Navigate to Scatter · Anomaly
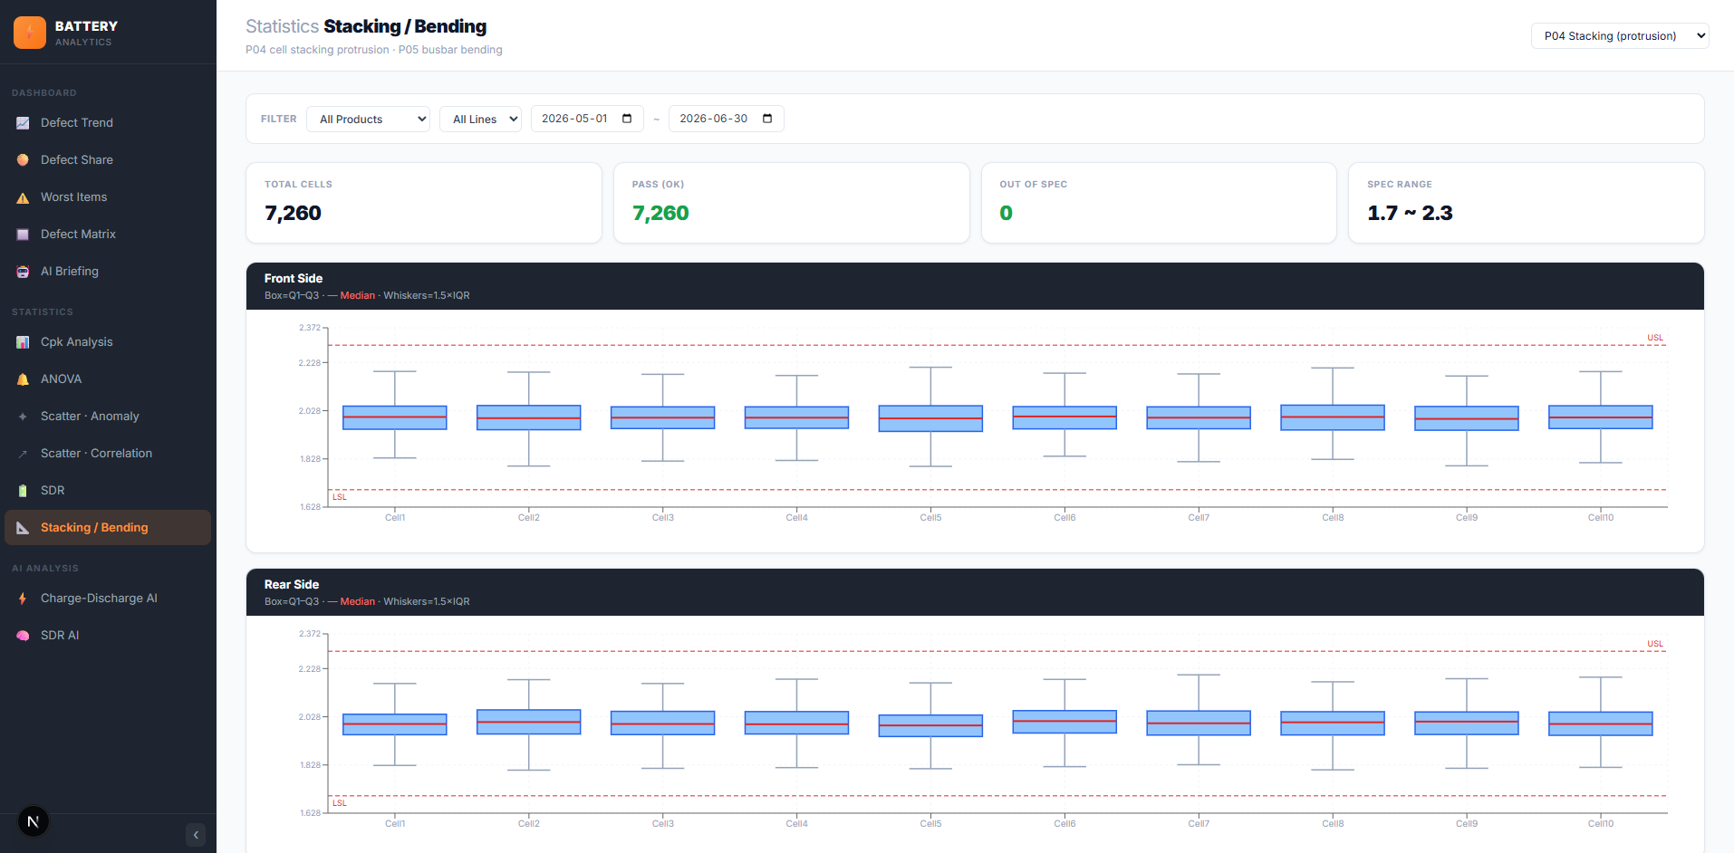 (108, 417)
